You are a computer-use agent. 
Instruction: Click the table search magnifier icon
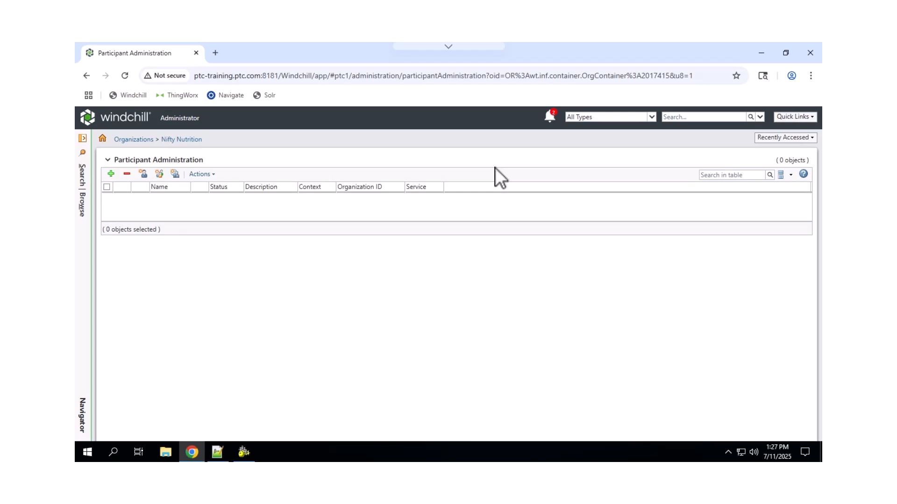pyautogui.click(x=770, y=175)
